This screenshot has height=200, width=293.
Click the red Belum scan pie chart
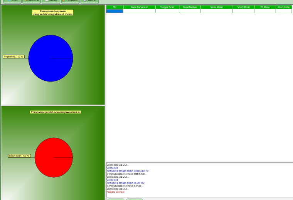[54, 158]
